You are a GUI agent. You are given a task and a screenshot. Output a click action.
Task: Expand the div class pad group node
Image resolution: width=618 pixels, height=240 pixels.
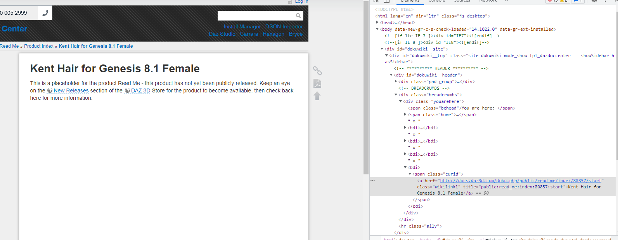point(396,82)
